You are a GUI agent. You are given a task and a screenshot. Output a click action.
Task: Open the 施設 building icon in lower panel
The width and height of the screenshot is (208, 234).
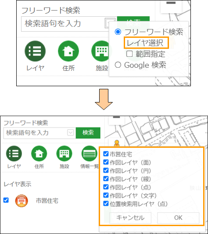(x=64, y=154)
